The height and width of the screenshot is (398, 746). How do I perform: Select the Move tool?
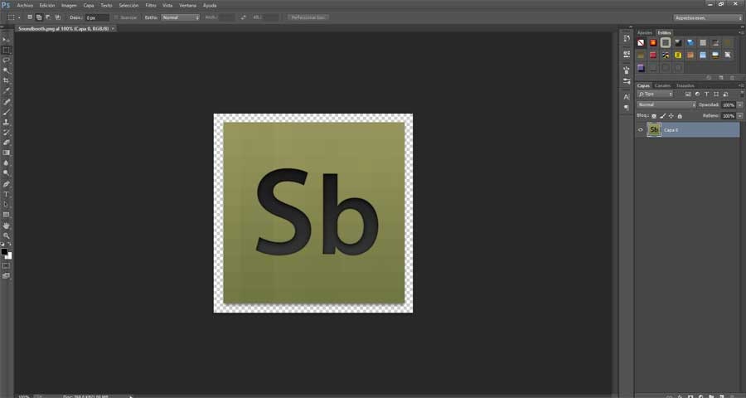pyautogui.click(x=6, y=40)
